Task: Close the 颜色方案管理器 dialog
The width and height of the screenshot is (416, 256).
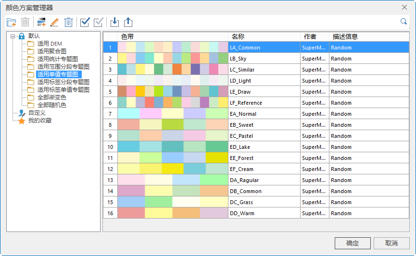Action: (x=404, y=7)
